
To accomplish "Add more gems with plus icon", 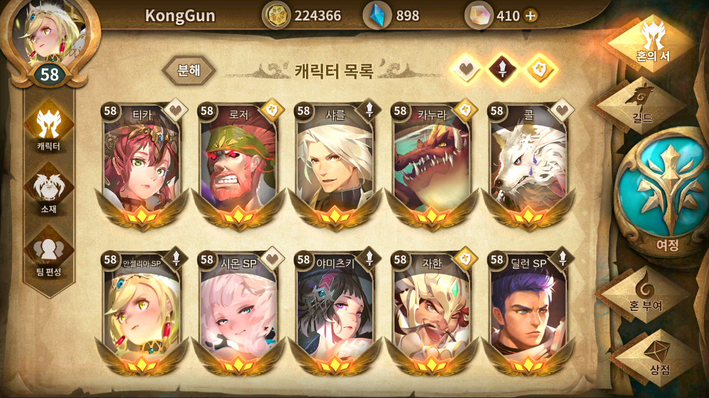I will [531, 16].
